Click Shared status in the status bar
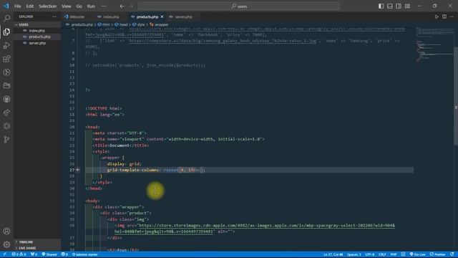458x258 pixels. pyautogui.click(x=49, y=254)
